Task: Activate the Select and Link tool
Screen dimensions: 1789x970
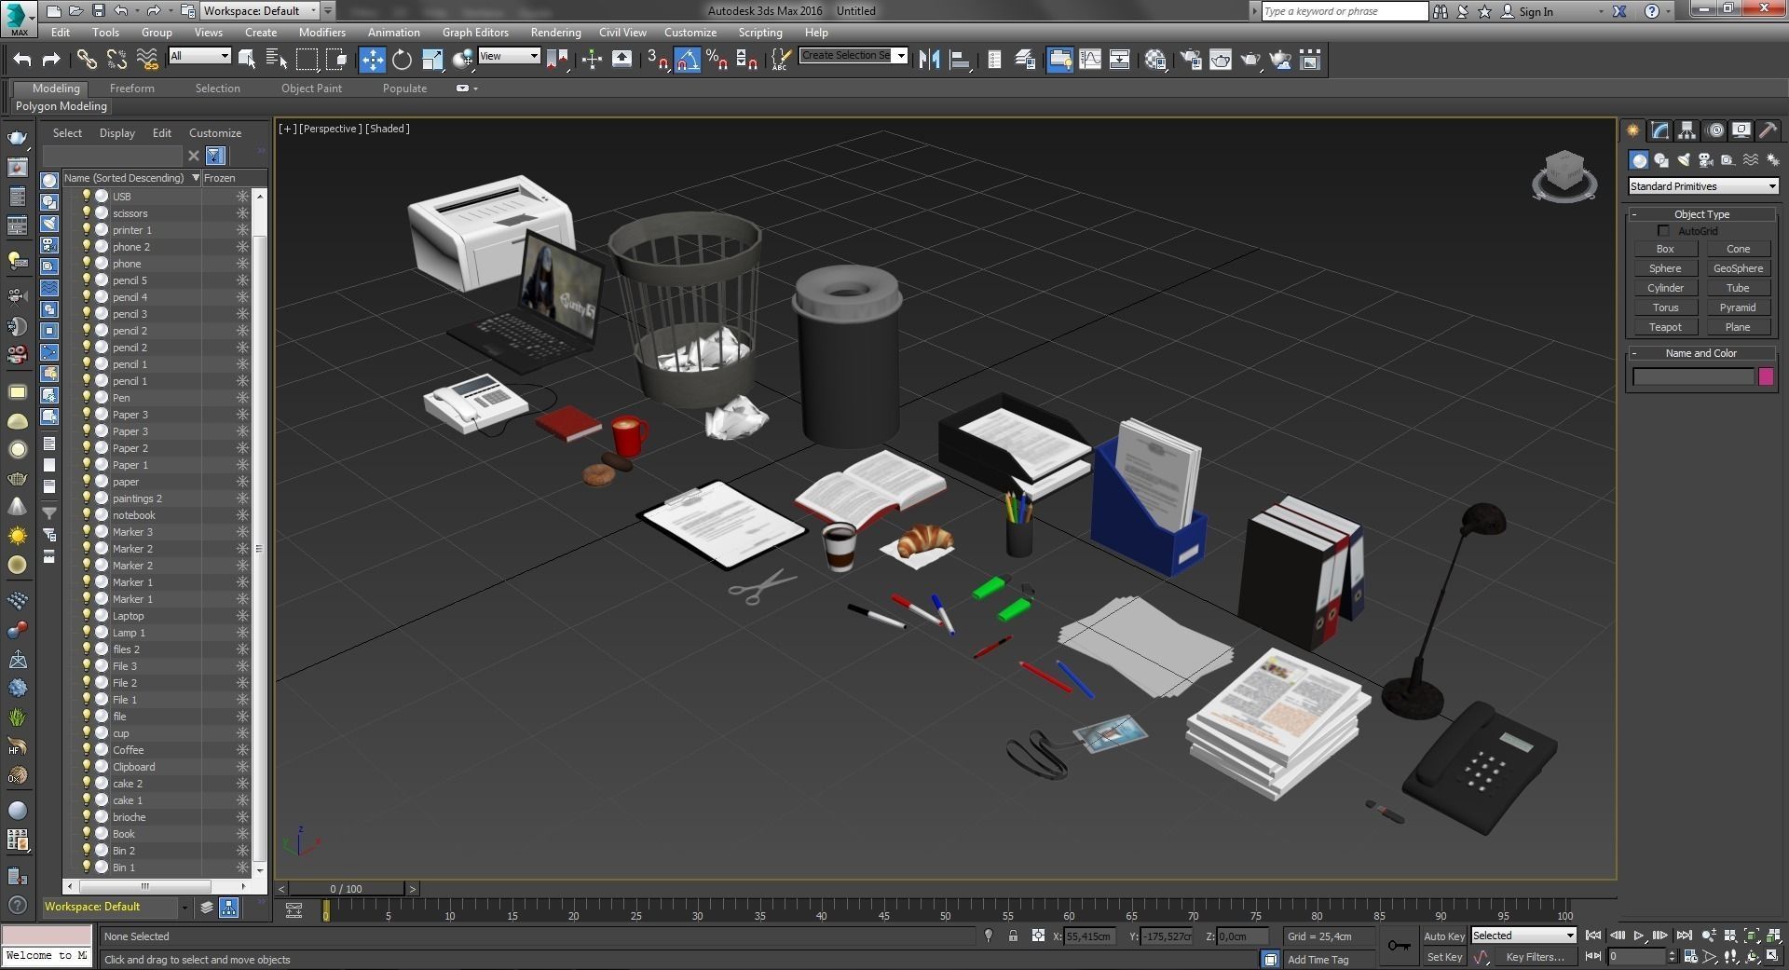Action: [87, 60]
